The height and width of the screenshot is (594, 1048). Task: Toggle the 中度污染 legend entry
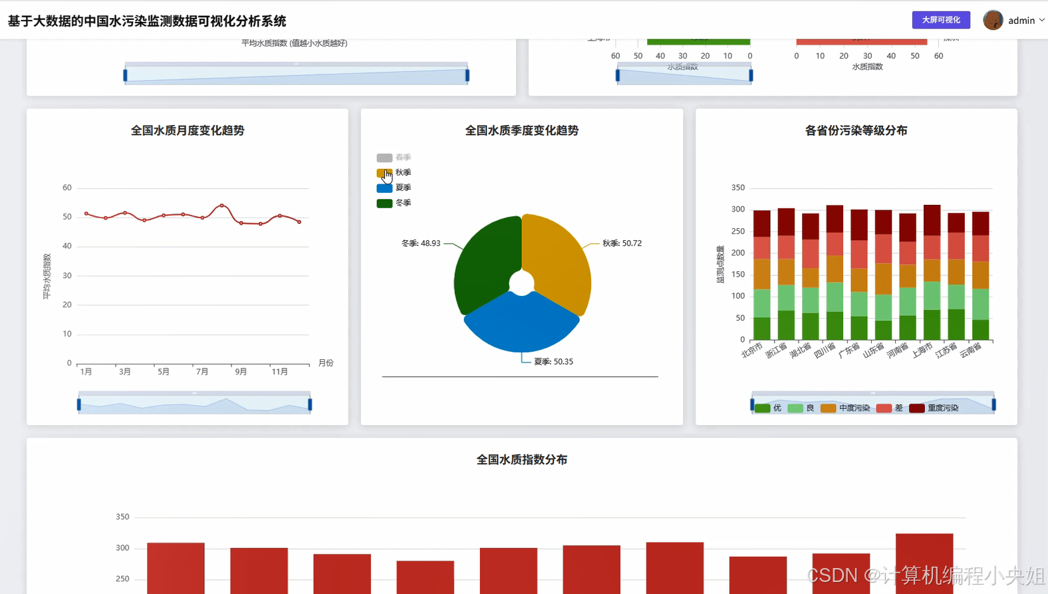(845, 408)
